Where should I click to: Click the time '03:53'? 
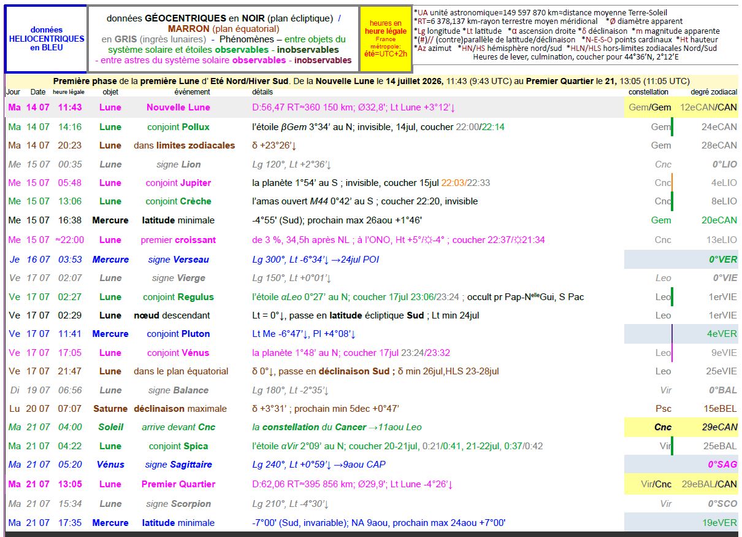[x=70, y=260]
